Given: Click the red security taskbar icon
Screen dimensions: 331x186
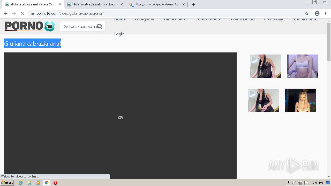Looking at the screenshot, I should click(55, 183).
